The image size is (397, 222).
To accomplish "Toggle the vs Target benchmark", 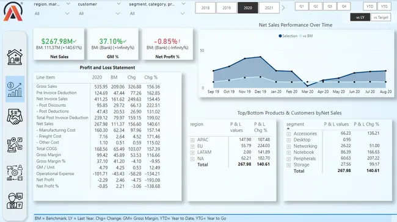I will coord(381,18).
